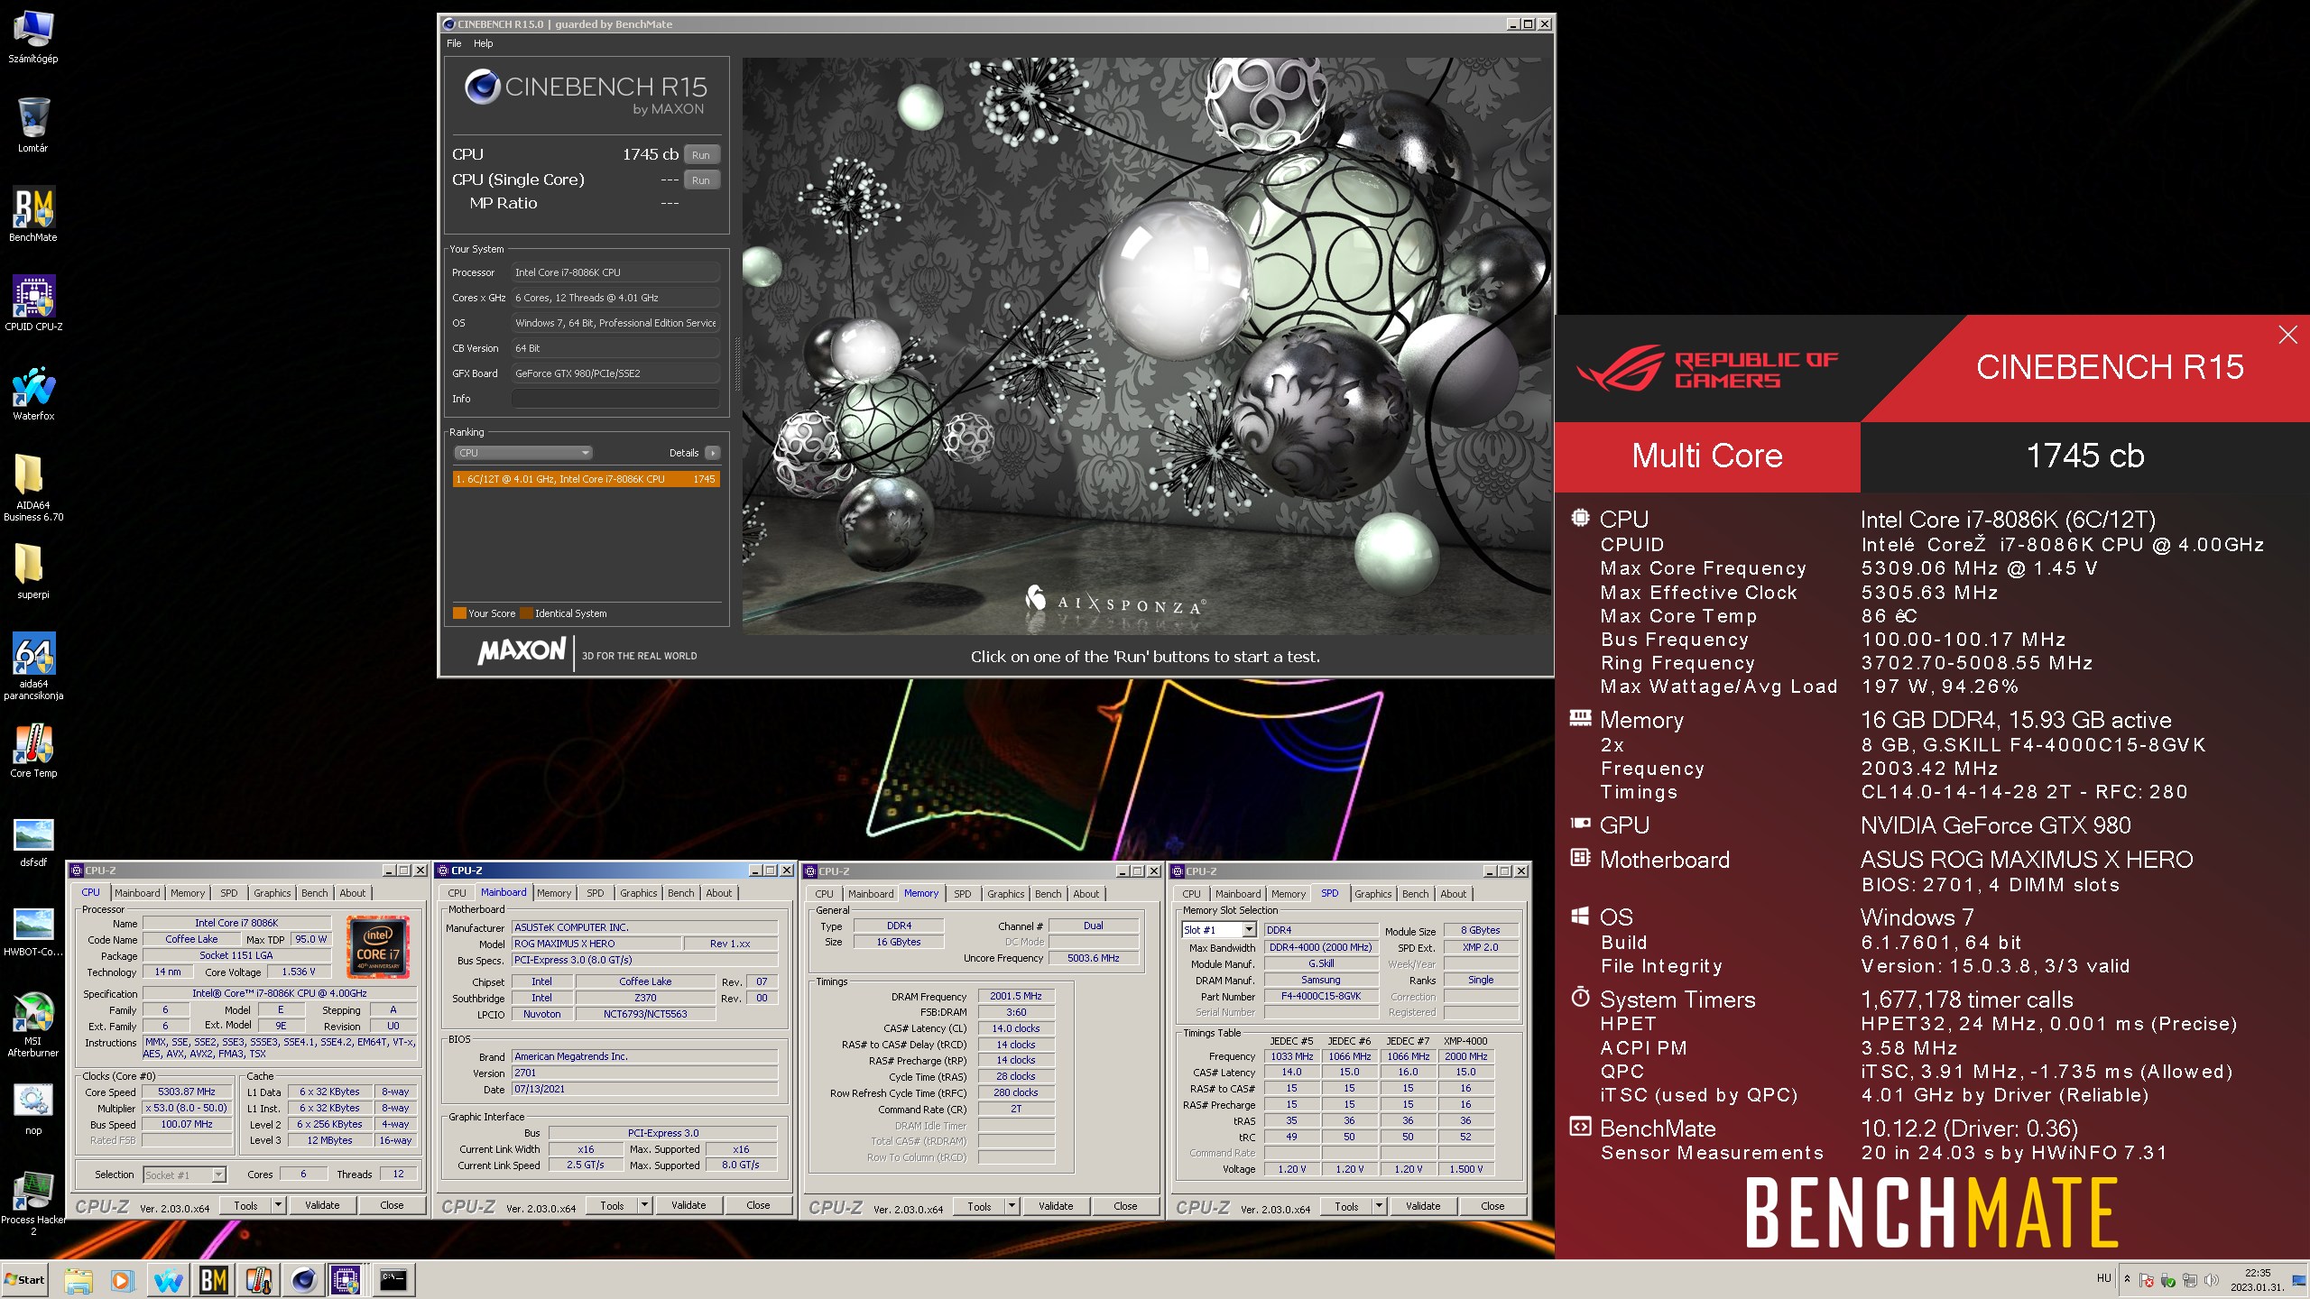
Task: Open the Action Center flag tray icon
Action: coord(2147,1280)
